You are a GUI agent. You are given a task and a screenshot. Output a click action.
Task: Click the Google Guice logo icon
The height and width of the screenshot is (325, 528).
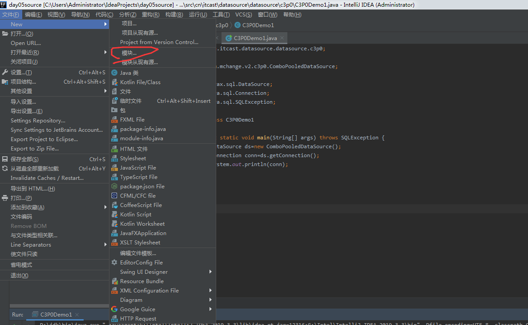click(x=114, y=309)
